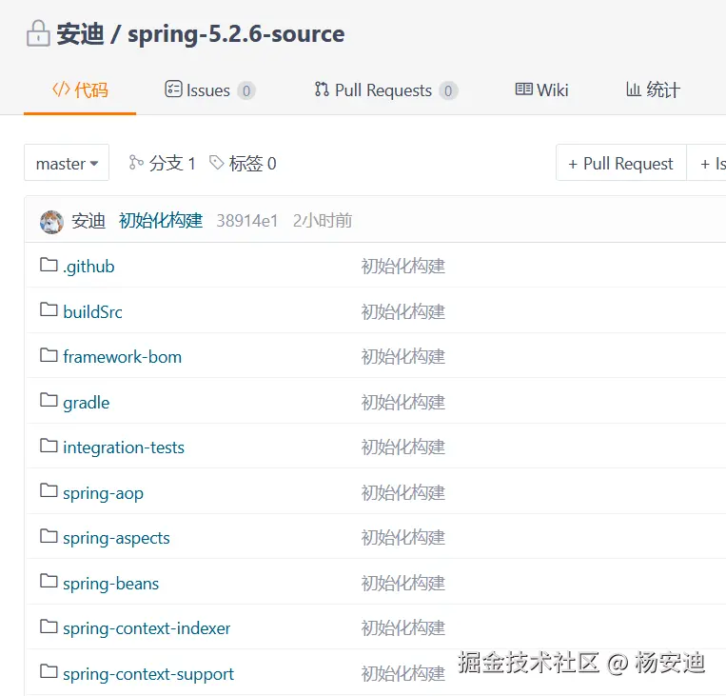726x696 pixels.
Task: Switch to the 代码 tab
Action: pos(80,89)
